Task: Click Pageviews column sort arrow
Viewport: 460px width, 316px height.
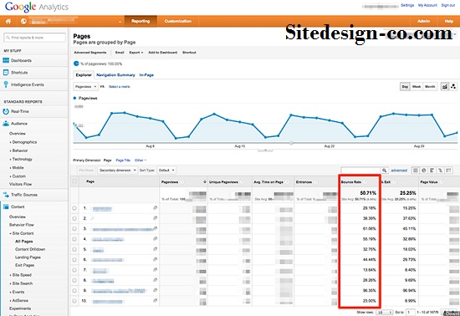Action: [x=204, y=182]
